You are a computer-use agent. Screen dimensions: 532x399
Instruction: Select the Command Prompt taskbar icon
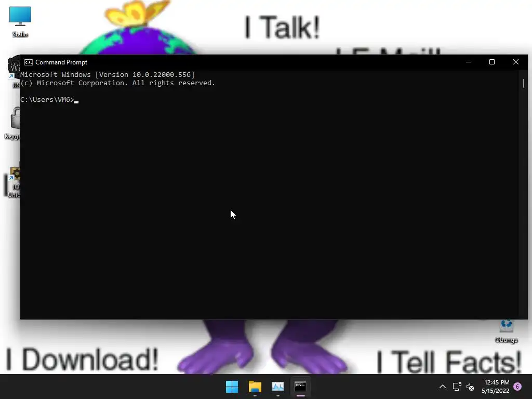pos(300,387)
